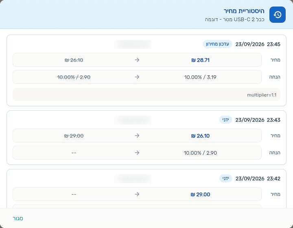Click the new discount 10.00% / 2.90 in the 23:43 entry
This screenshot has width=293, height=228.
coord(200,153)
